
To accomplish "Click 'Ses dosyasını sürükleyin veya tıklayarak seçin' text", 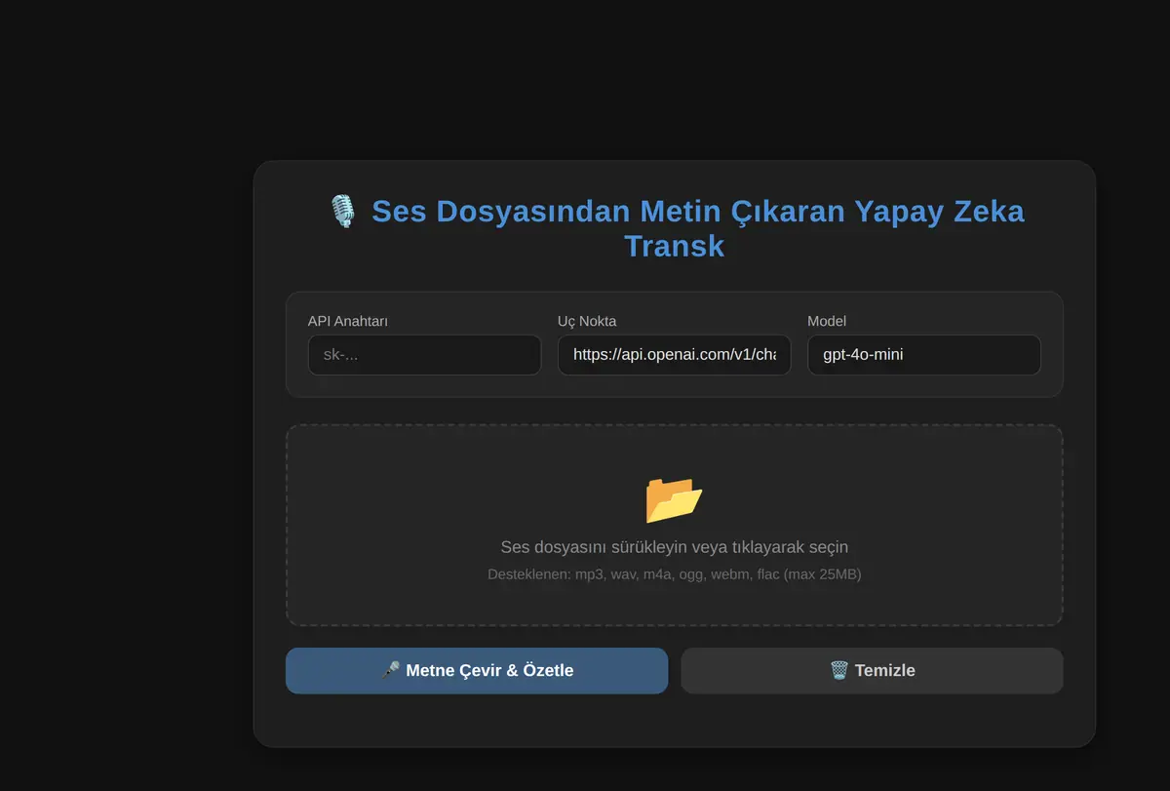I will (675, 547).
